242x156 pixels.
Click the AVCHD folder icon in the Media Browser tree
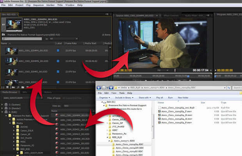pyautogui.click(x=18, y=127)
